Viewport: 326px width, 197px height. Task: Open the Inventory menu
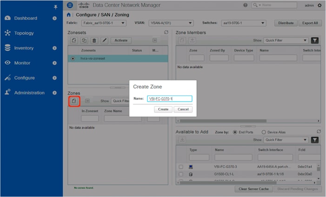[x=24, y=48]
